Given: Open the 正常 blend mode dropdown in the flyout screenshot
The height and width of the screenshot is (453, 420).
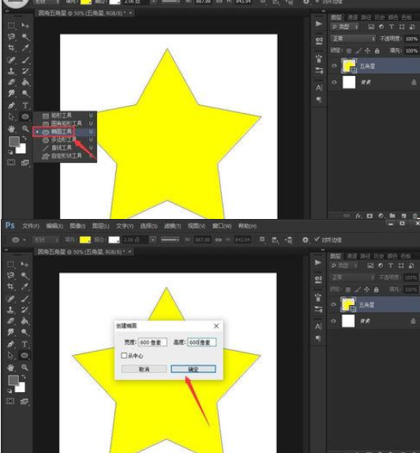Looking at the screenshot, I should (354, 39).
